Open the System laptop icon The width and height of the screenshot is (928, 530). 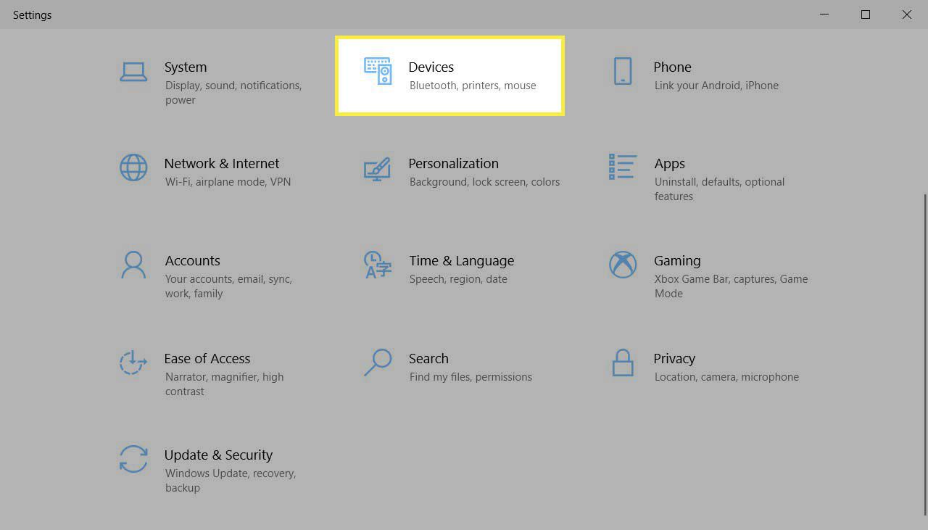point(133,71)
